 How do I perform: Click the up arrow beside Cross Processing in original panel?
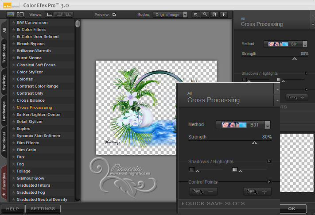[313, 15]
